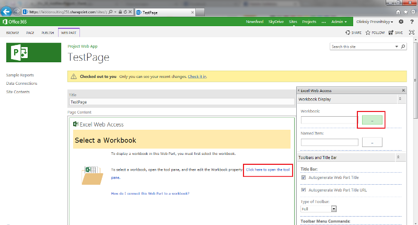Save the page with Save icon
Viewport: 418px width, 225px height.
391,32
